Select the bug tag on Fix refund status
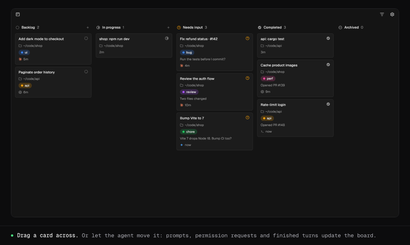Image resolution: width=410 pixels, height=245 pixels. 187,53
